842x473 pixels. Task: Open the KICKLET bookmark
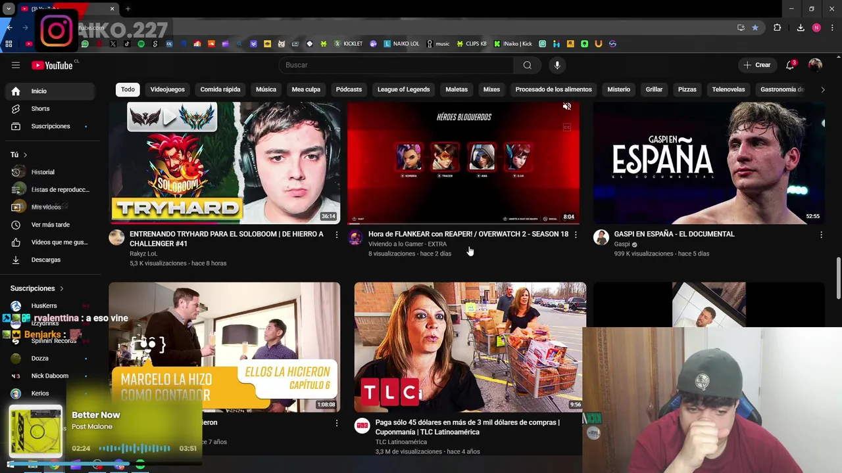(x=348, y=44)
